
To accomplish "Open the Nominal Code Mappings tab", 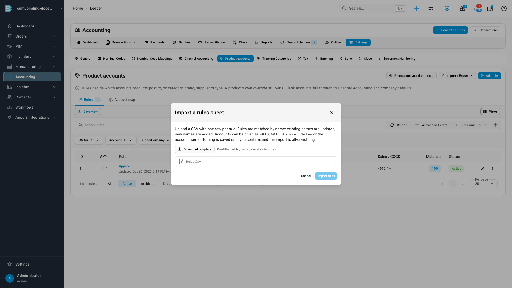I will click(152, 59).
